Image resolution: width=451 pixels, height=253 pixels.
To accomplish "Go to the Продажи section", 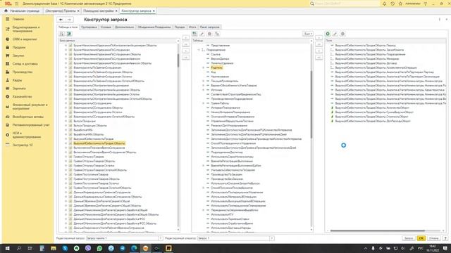I will (x=19, y=47).
